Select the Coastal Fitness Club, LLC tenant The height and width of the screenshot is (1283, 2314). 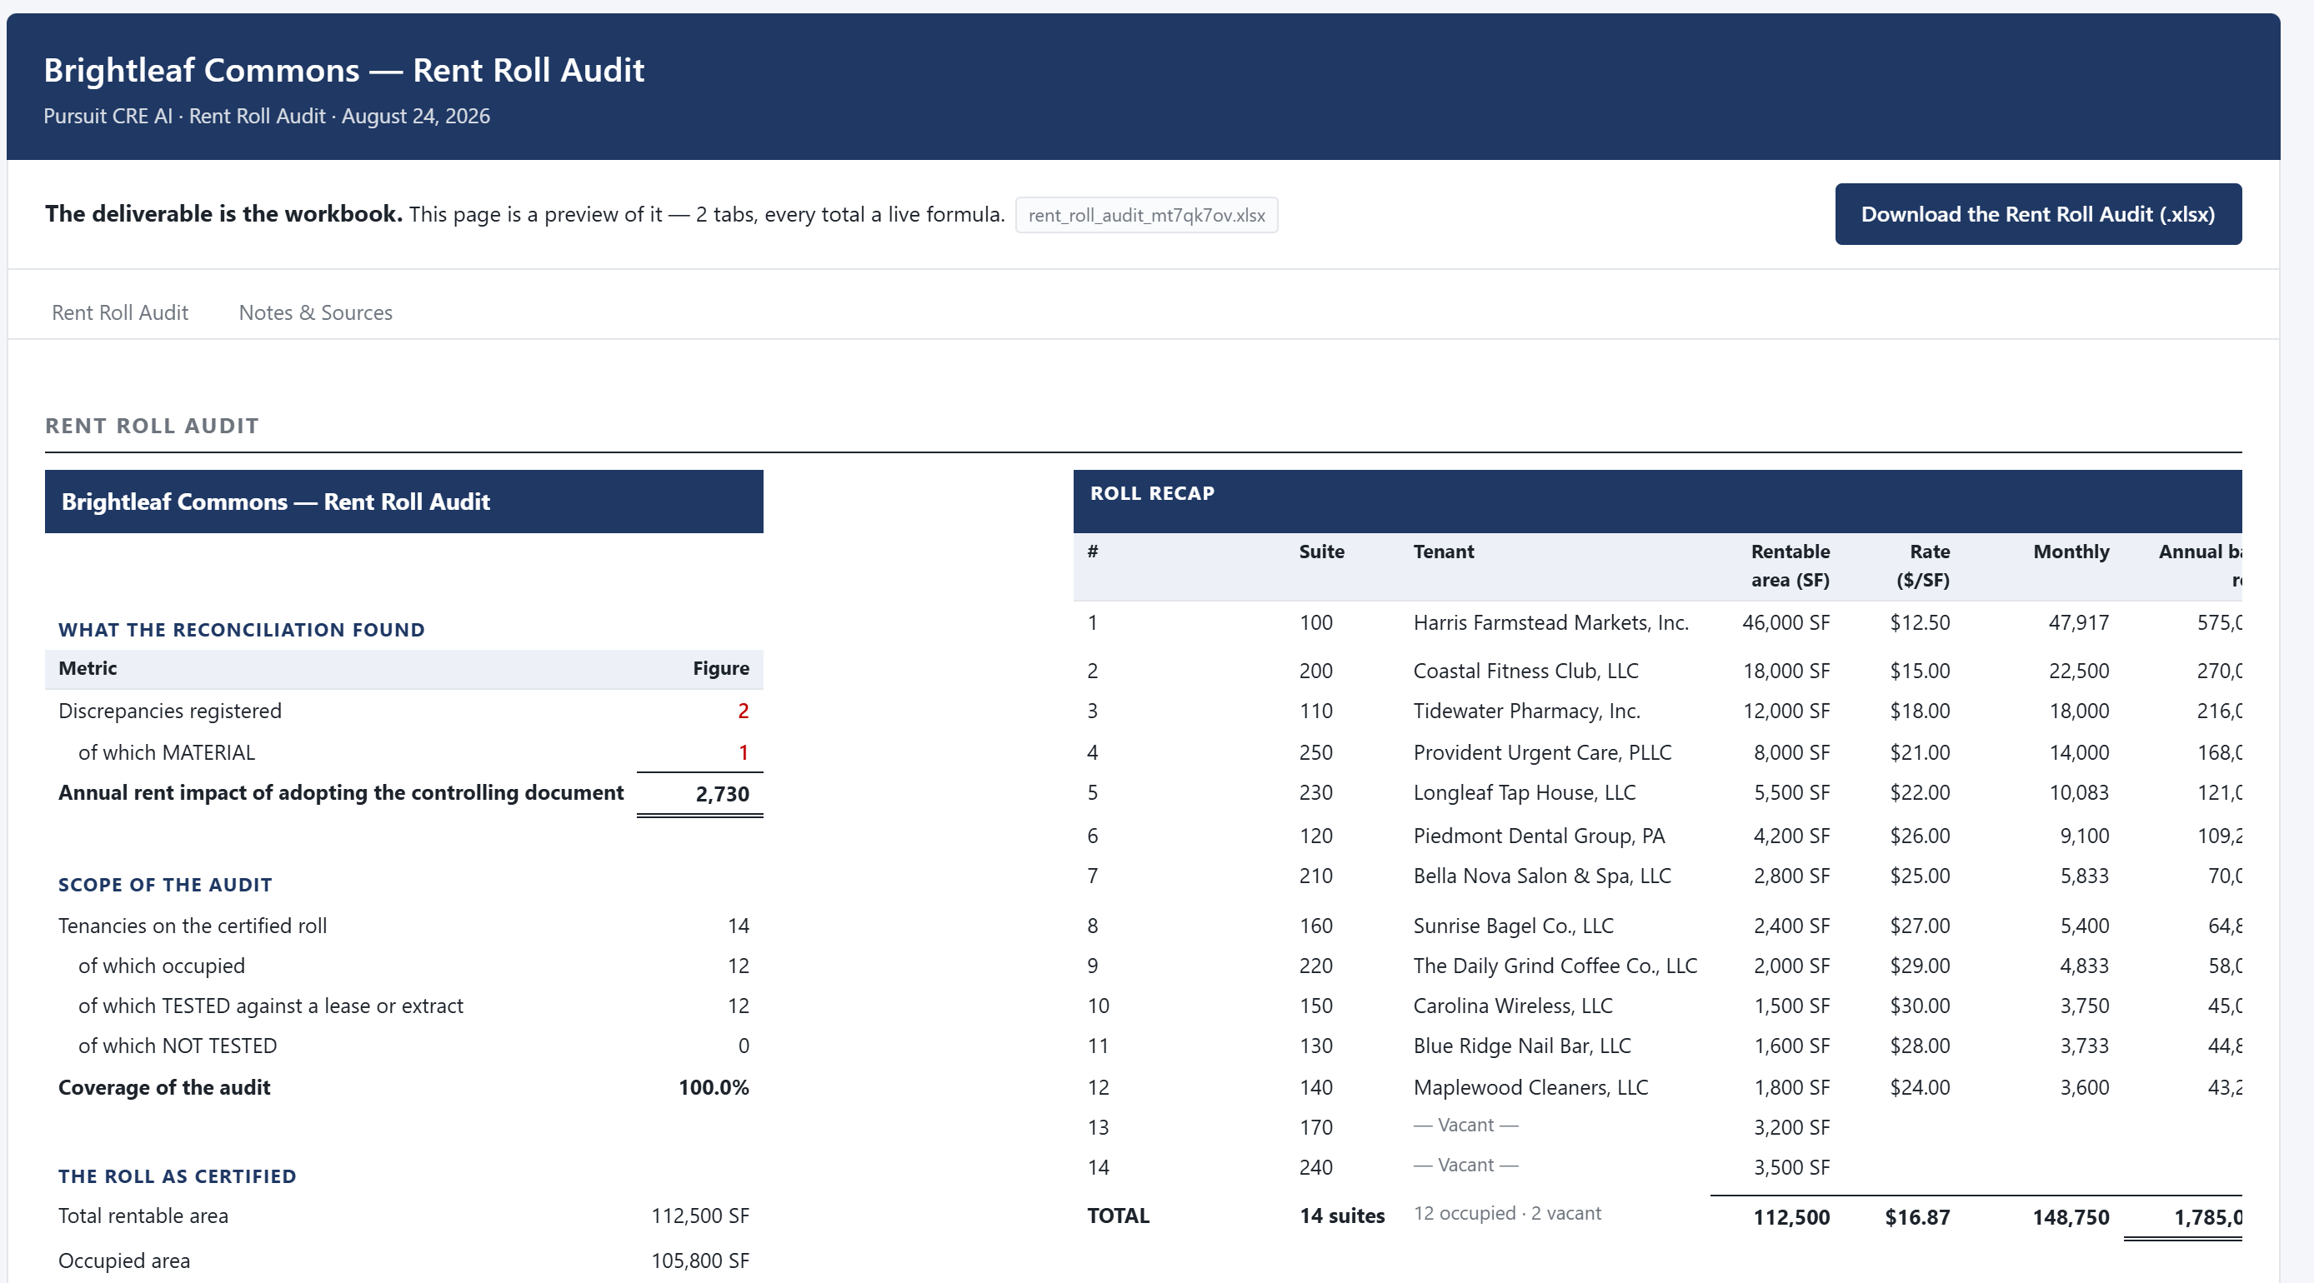pyautogui.click(x=1525, y=671)
